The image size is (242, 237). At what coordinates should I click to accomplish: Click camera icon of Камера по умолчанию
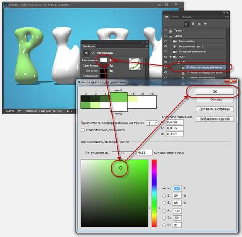click(175, 52)
